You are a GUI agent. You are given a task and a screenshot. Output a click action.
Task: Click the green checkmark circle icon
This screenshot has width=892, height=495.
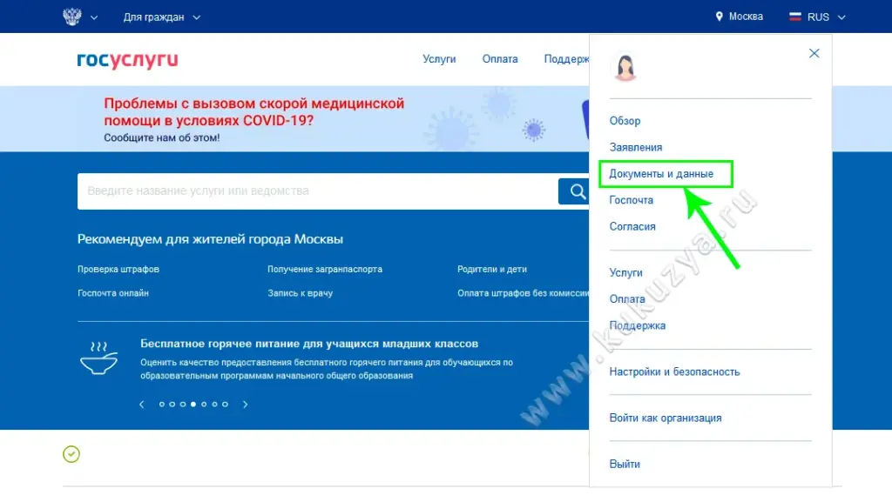71,454
